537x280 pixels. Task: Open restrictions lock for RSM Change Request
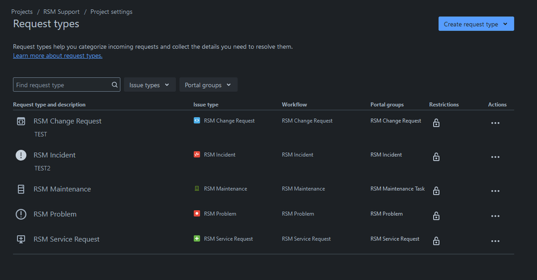[x=436, y=123]
